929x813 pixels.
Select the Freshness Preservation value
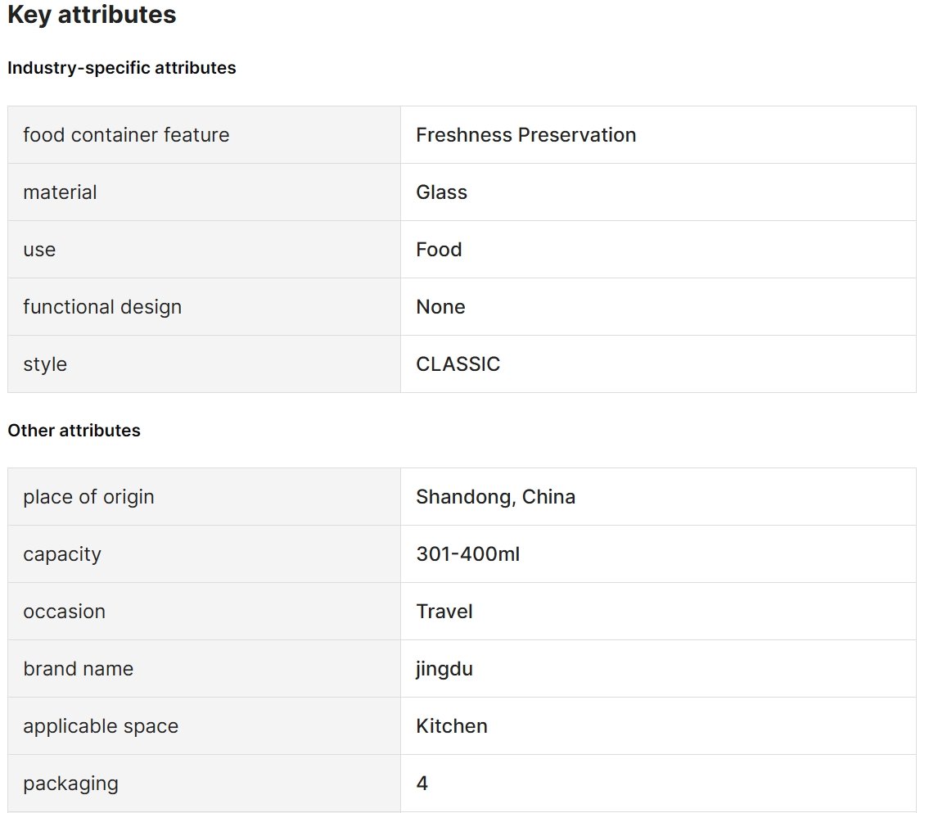[x=526, y=135]
